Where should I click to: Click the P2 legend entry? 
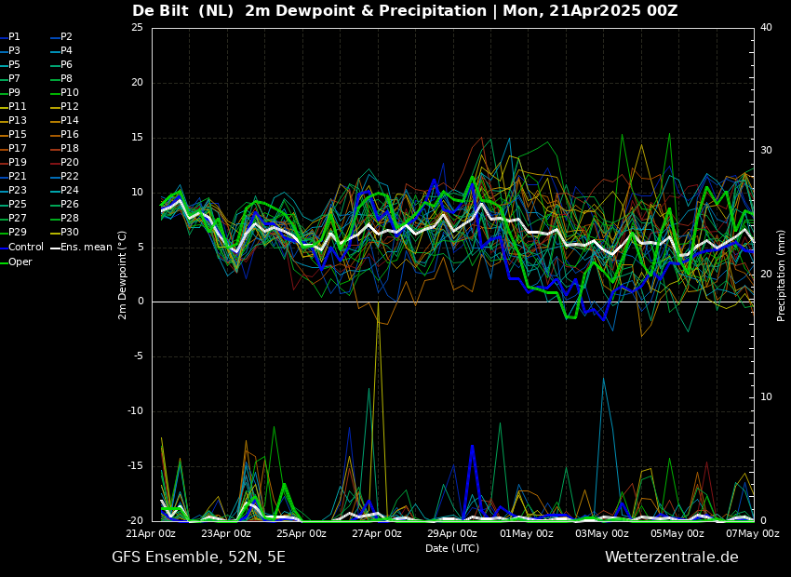tap(62, 37)
